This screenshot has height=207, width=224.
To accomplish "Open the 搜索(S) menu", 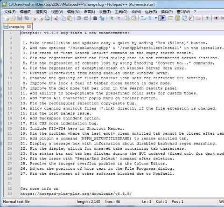I will coord(41,12).
